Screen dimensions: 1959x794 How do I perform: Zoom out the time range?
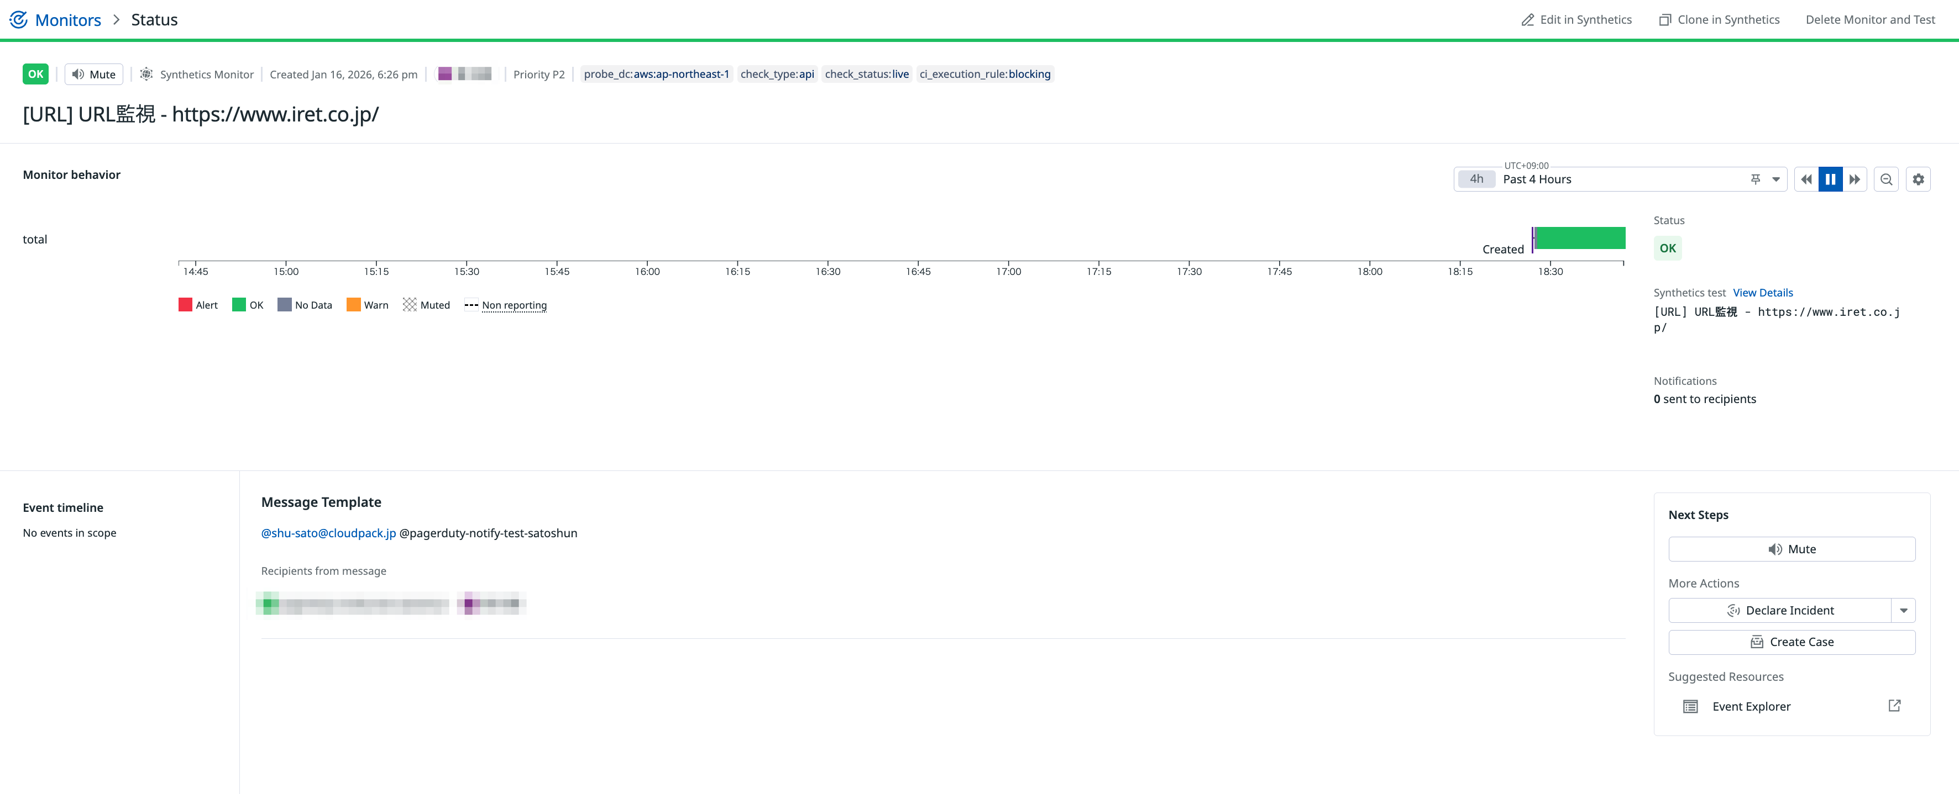pos(1886,179)
